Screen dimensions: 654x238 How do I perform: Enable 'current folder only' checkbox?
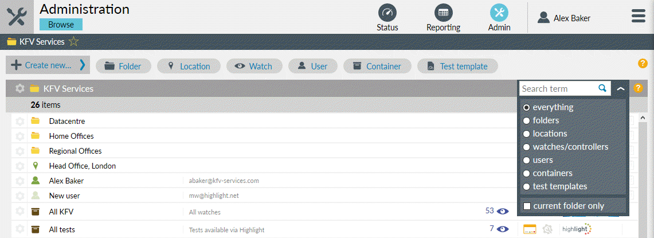[527, 206]
